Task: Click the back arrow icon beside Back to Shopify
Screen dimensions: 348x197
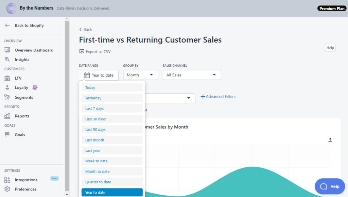Action: click(x=7, y=25)
